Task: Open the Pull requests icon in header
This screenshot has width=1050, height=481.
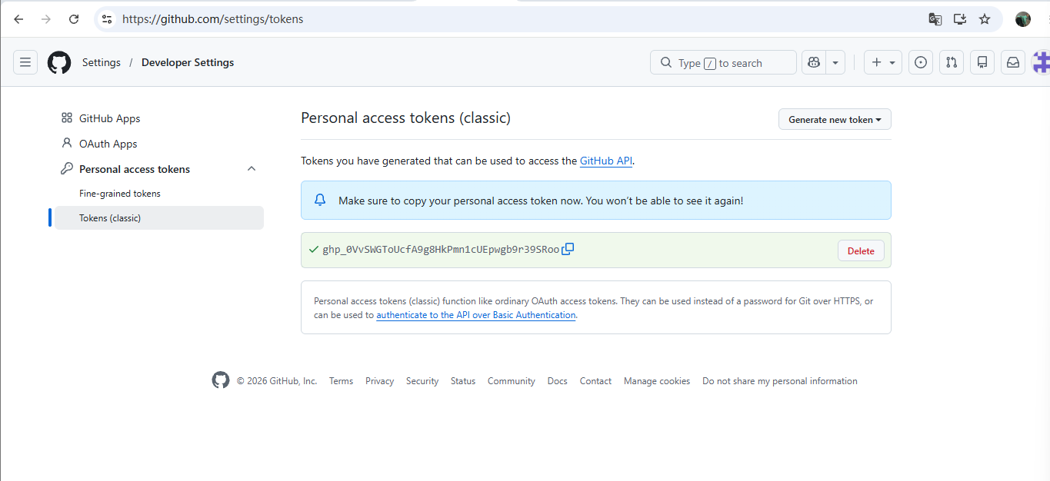Action: (952, 62)
